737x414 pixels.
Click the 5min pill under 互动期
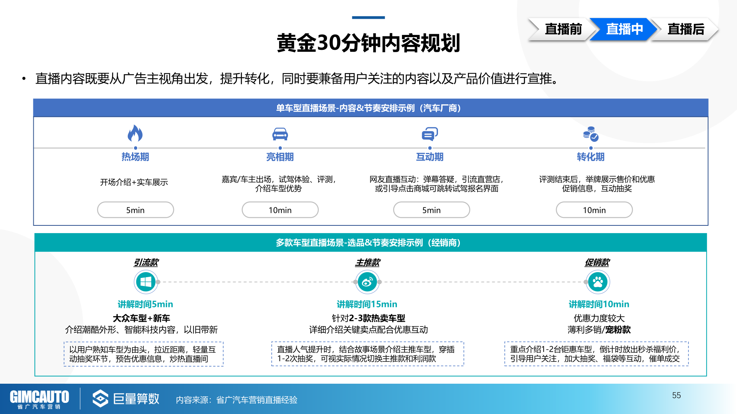click(431, 210)
